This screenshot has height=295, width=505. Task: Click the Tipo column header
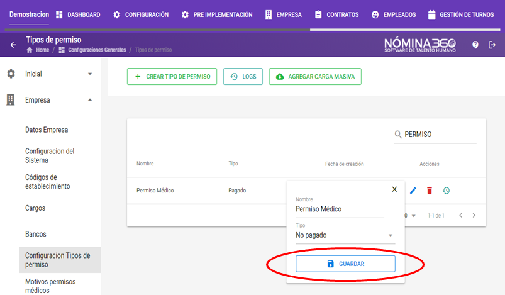point(233,164)
